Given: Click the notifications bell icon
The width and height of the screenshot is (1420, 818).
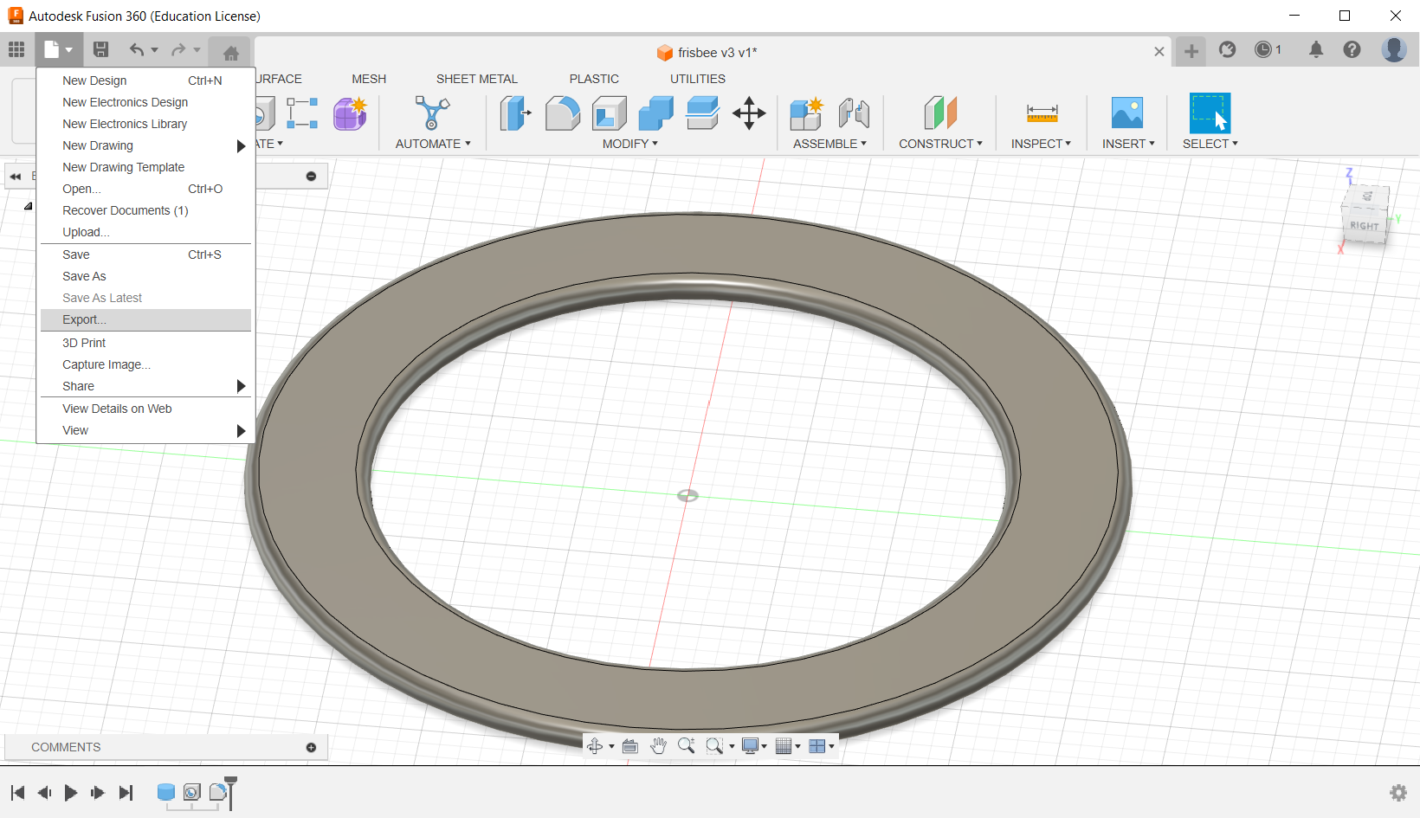Looking at the screenshot, I should [x=1315, y=50].
